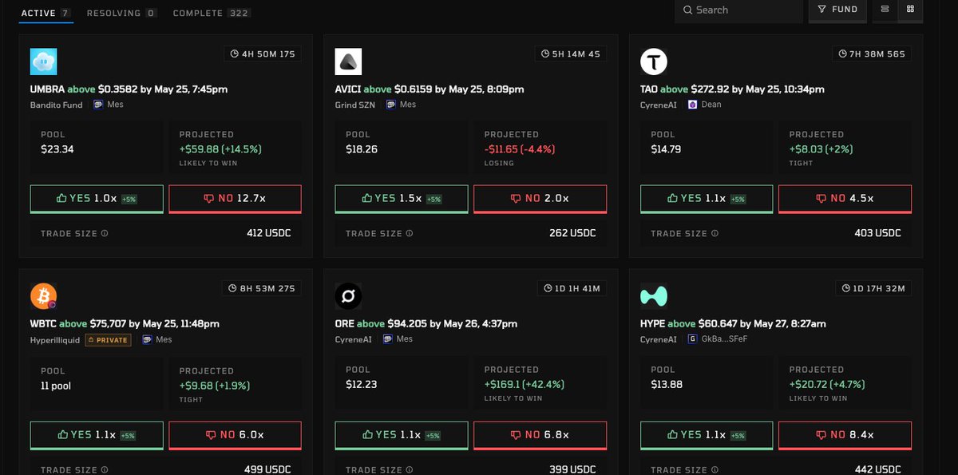
Task: Open Bandito Fund link on UMBRA card
Action: pyautogui.click(x=56, y=105)
